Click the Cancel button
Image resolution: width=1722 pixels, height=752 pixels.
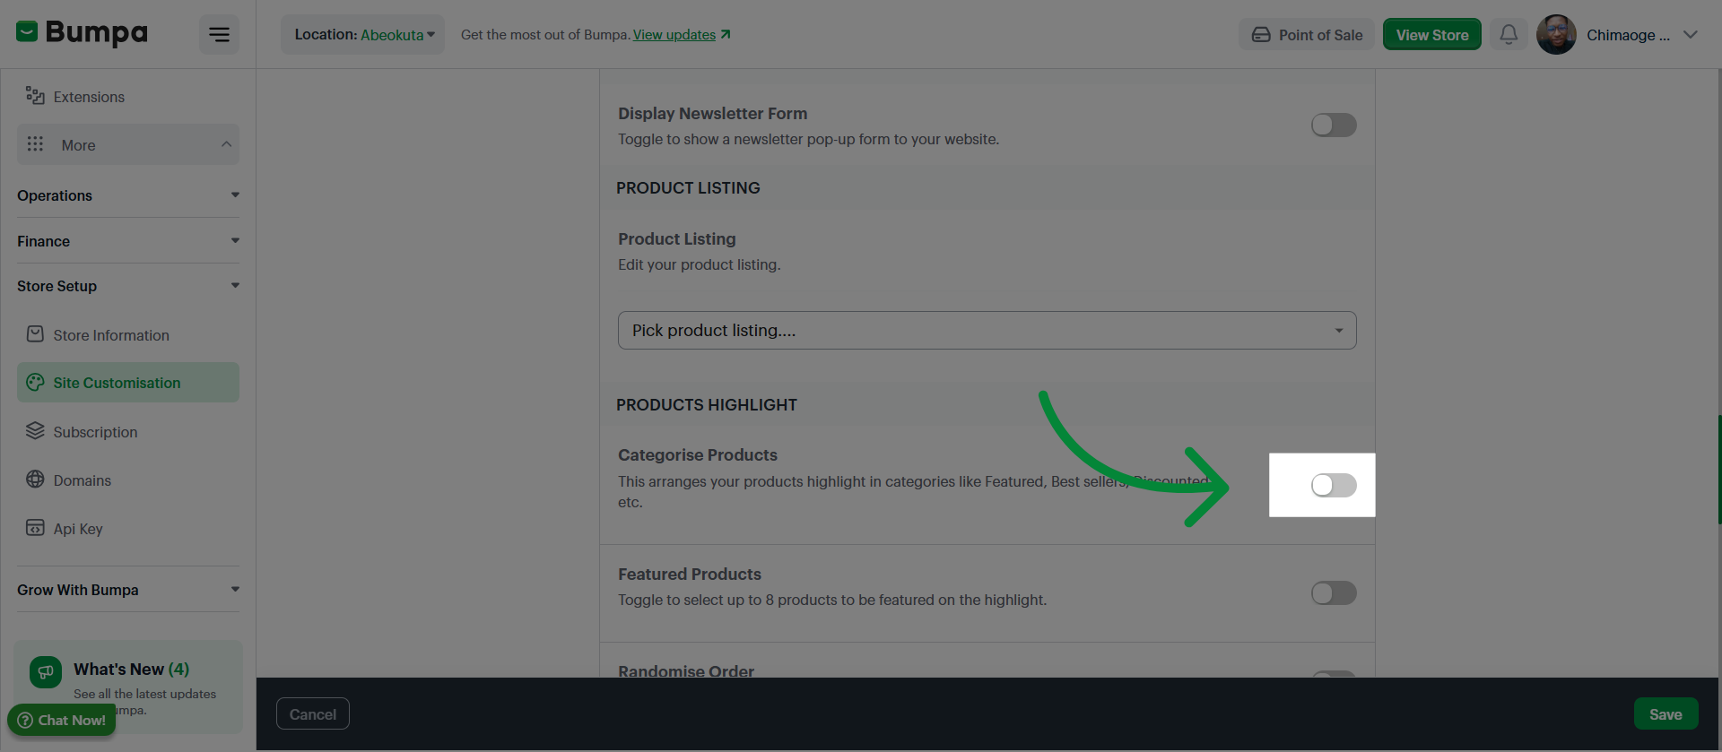click(x=313, y=713)
